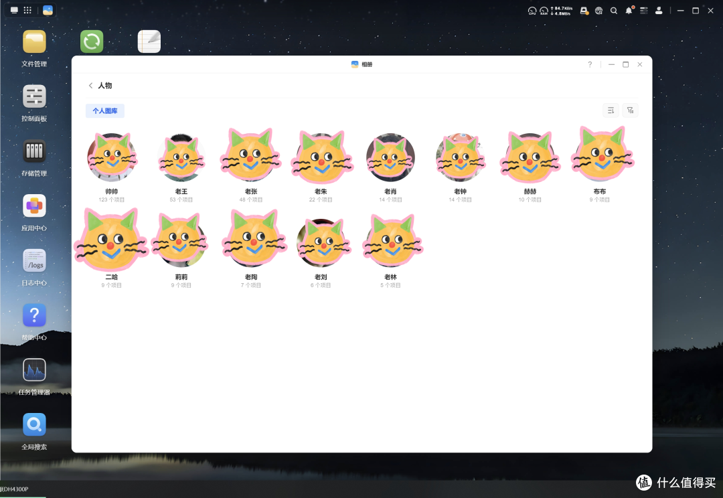Go back using the arrow beside 人物
The width and height of the screenshot is (723, 498).
point(91,85)
